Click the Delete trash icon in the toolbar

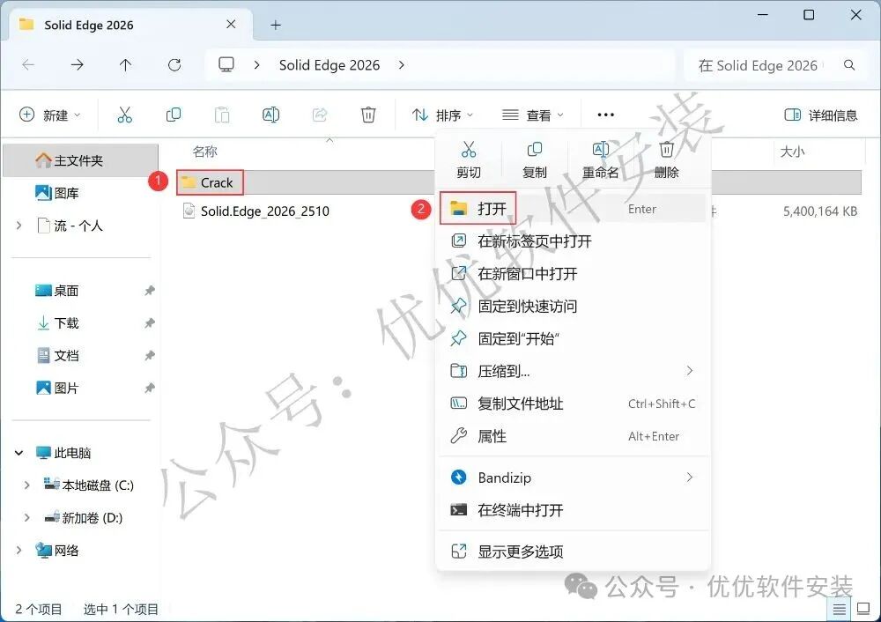[368, 115]
